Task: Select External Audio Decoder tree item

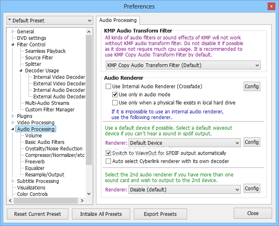Action: pos(59,97)
